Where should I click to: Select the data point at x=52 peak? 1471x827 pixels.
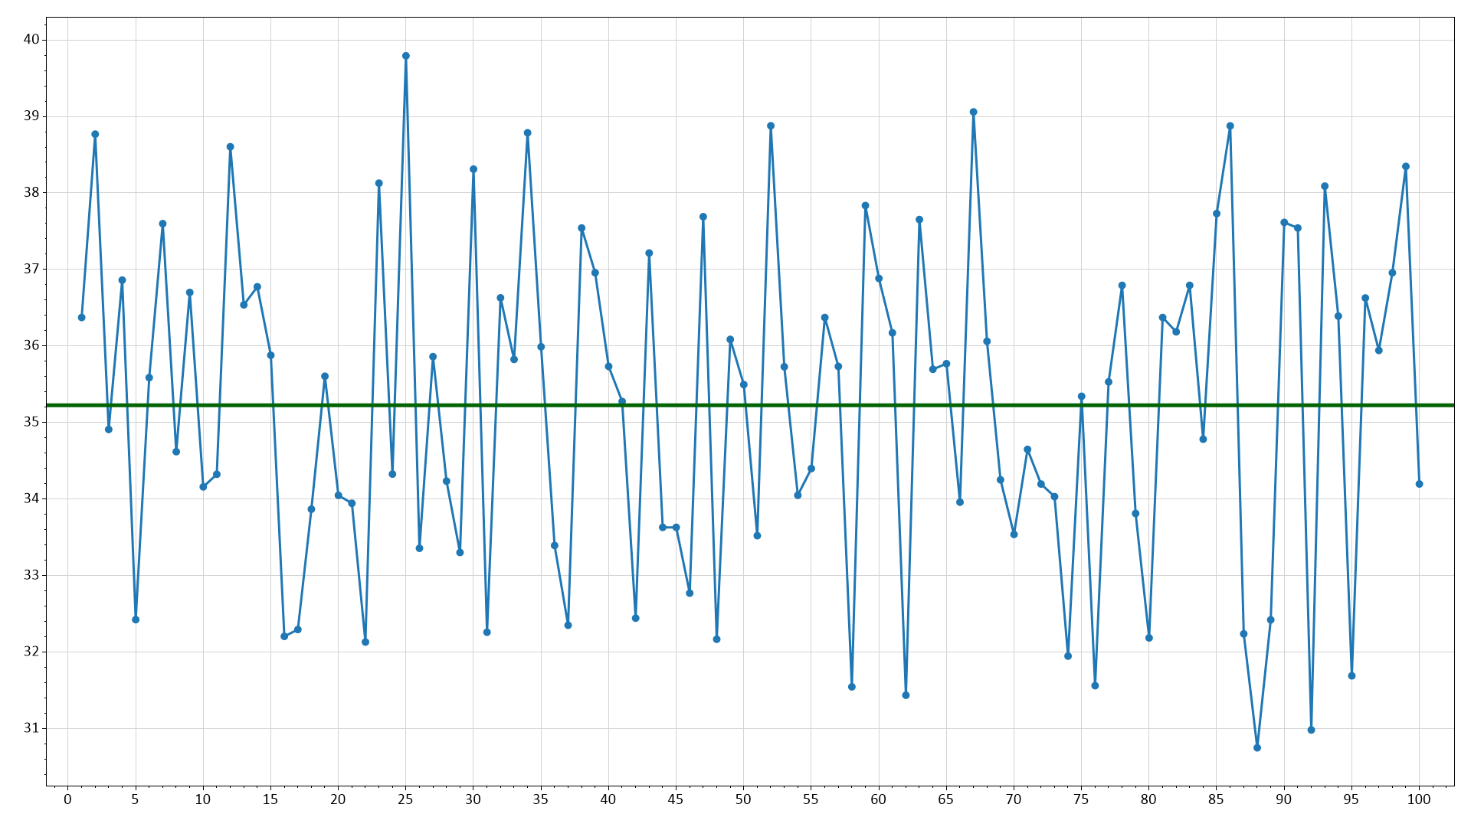(771, 126)
